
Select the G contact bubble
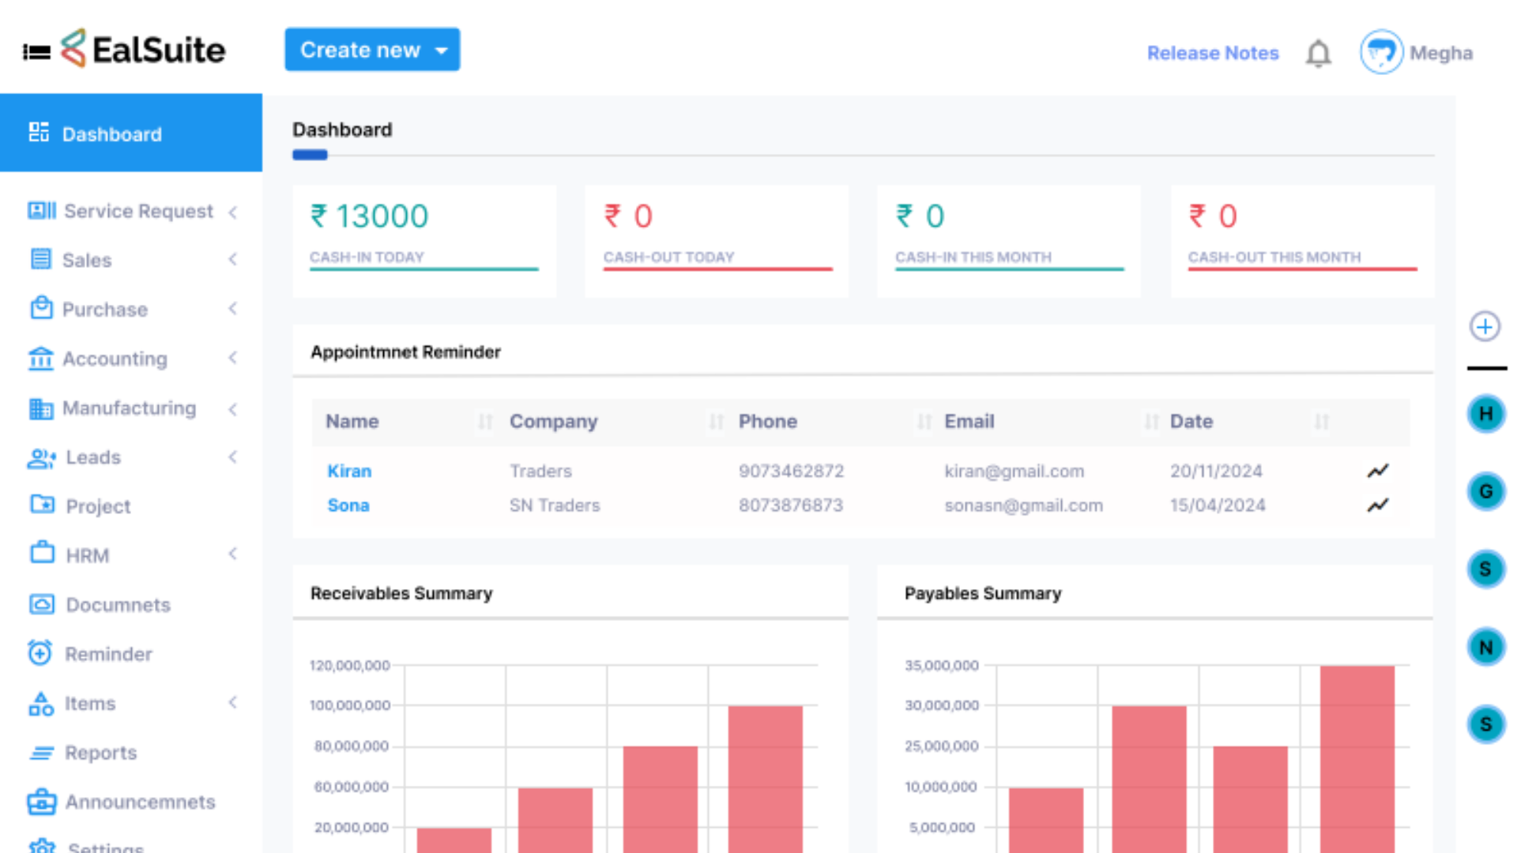tap(1486, 491)
